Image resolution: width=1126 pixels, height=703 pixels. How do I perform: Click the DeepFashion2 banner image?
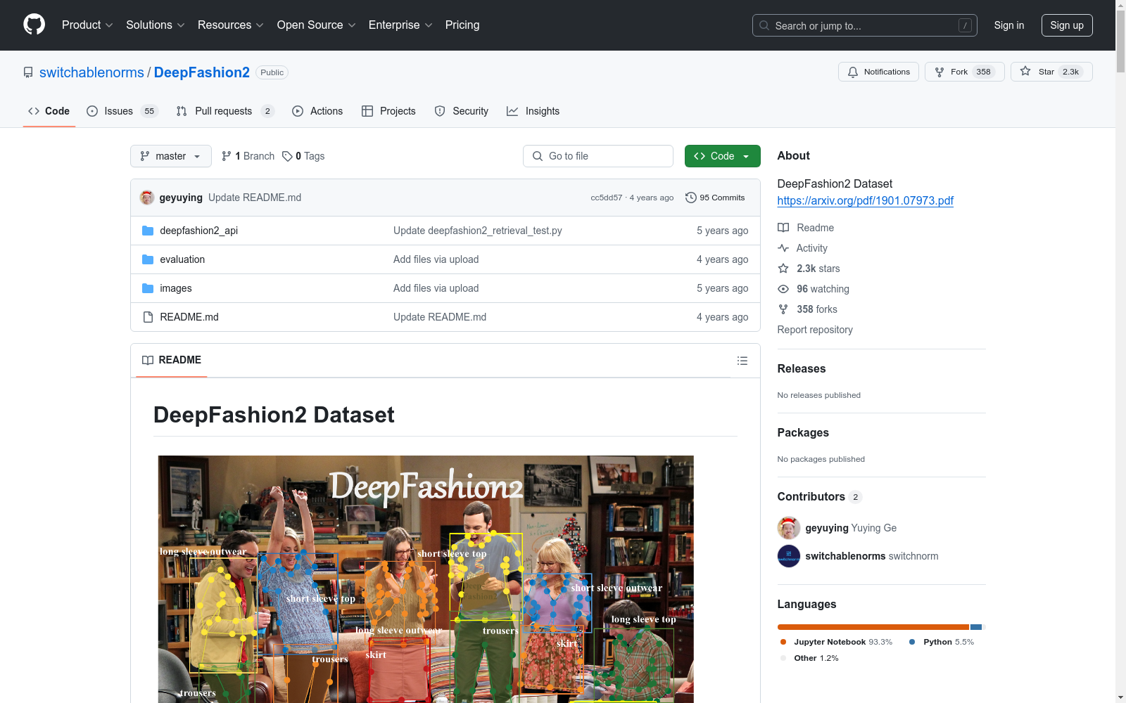pyautogui.click(x=426, y=579)
